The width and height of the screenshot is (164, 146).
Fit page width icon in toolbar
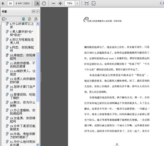[87, 3]
